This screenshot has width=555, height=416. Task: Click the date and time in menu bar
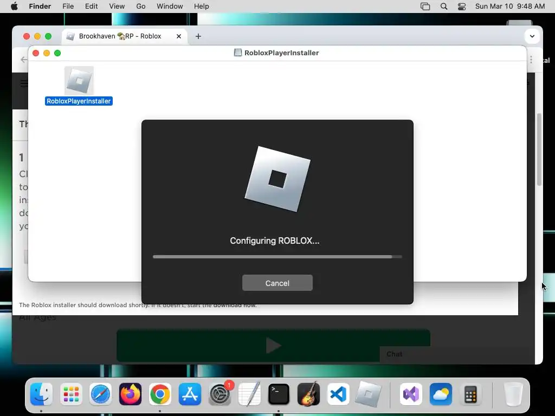510,6
